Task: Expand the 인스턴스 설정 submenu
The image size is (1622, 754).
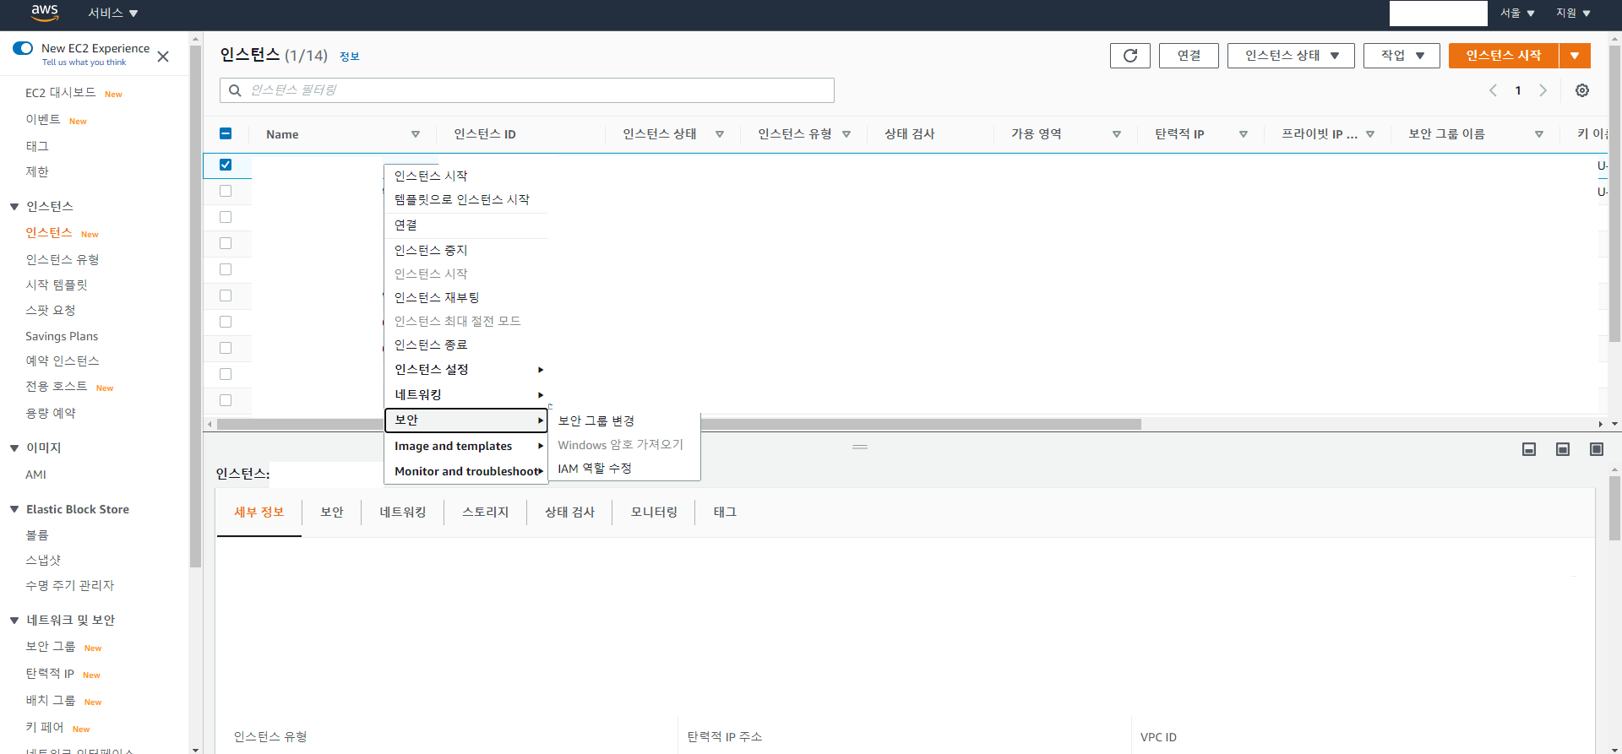Action: [x=466, y=370]
